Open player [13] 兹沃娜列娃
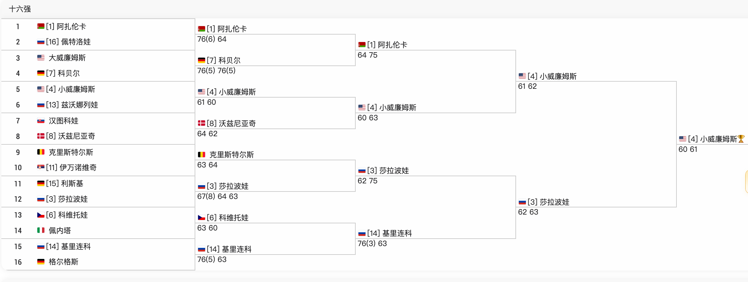Viewport: 748px width, 282px height. pos(72,105)
